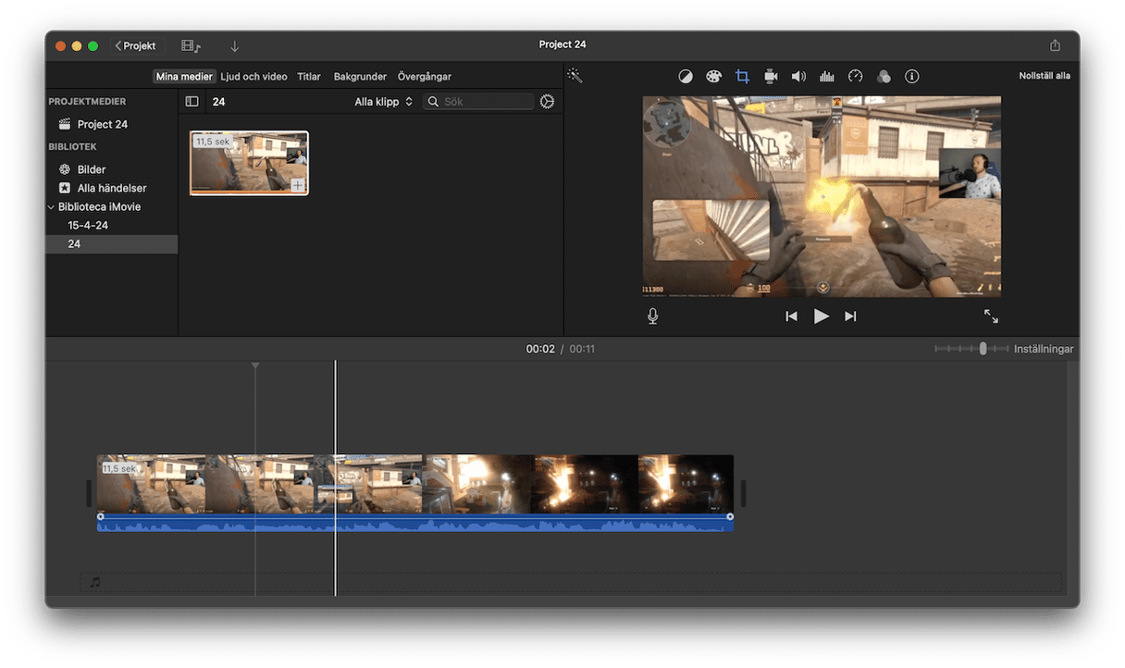Click the clip's right trim handle
This screenshot has height=668, width=1125.
[x=742, y=493]
